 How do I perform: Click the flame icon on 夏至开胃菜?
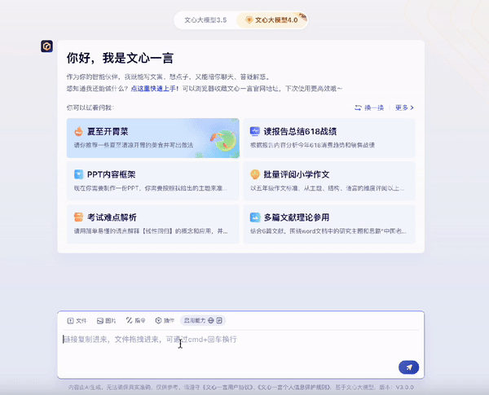[78, 132]
